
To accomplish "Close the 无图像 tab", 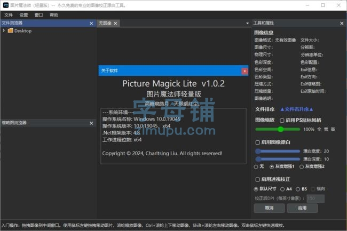I will click(x=115, y=23).
